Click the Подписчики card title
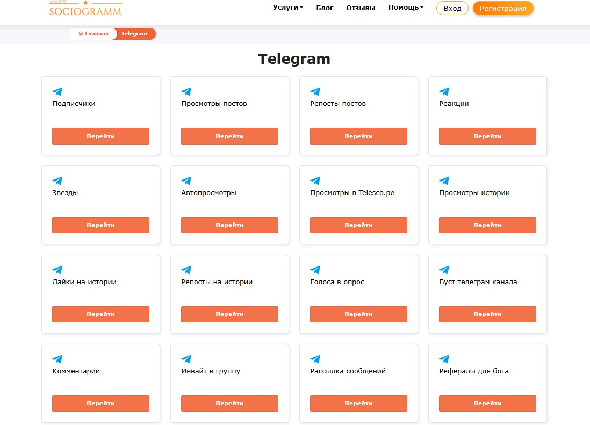The width and height of the screenshot is (590, 425). (74, 103)
